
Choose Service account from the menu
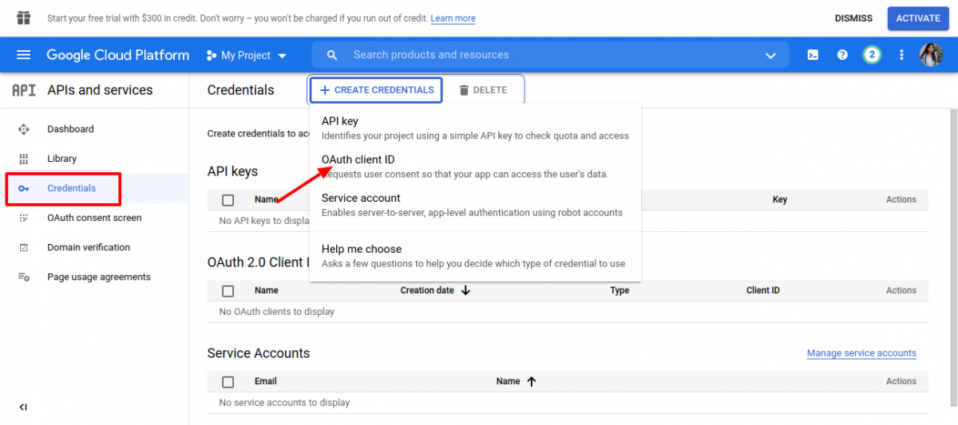(x=475, y=204)
